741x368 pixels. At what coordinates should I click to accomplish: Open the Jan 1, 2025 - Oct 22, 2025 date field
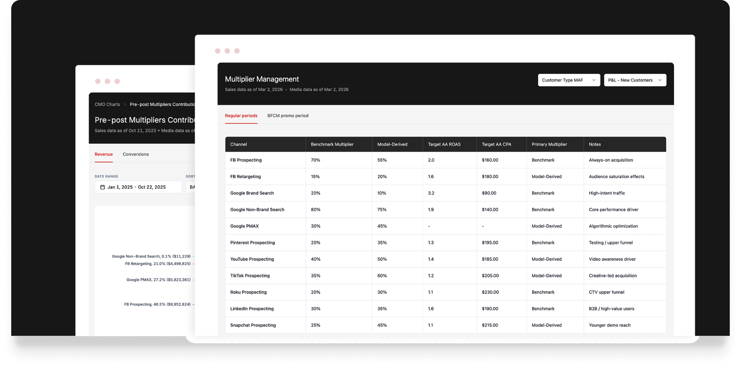[x=138, y=187]
